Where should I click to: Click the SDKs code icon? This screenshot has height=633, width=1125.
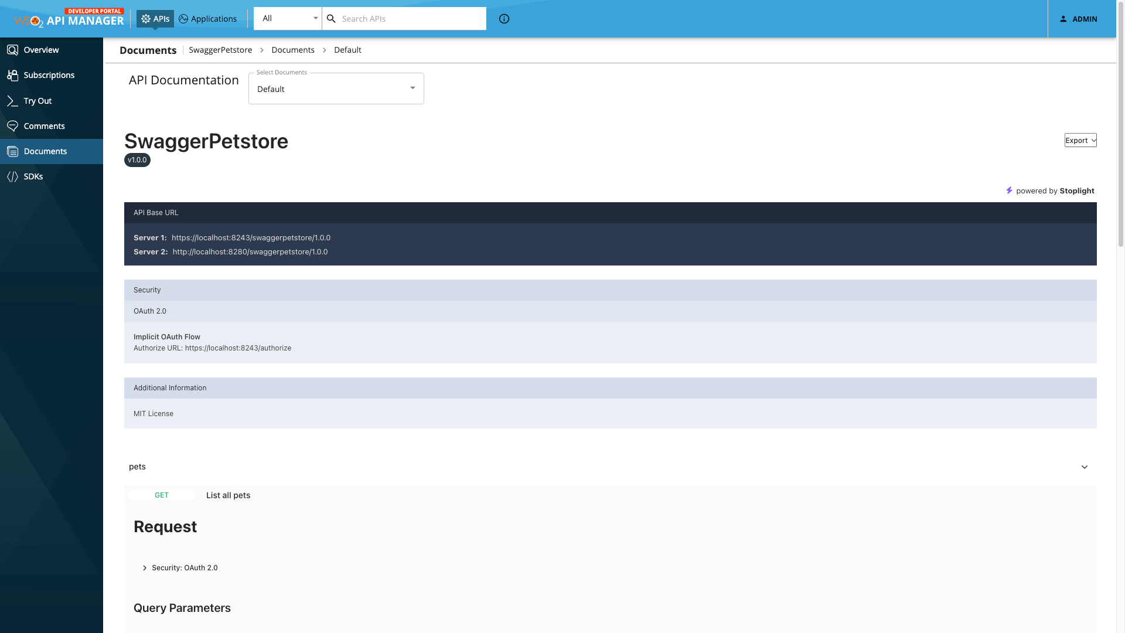pos(12,176)
